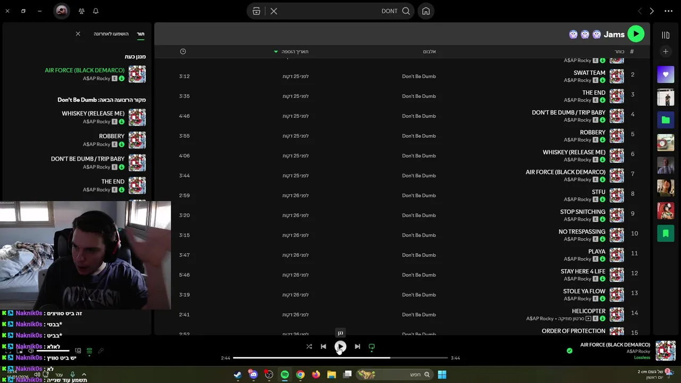
Task: Close the queue panel
Action: click(78, 34)
